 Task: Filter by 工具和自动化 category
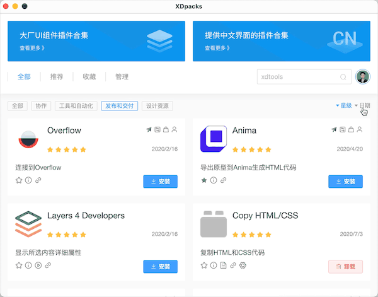coord(76,106)
